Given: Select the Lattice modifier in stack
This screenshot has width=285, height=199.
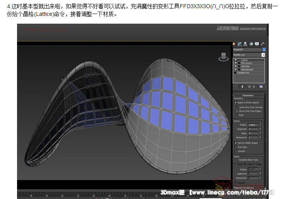Looking at the screenshot, I should click(244, 60).
